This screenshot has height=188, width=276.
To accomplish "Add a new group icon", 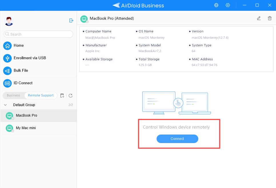I will coord(62,96).
